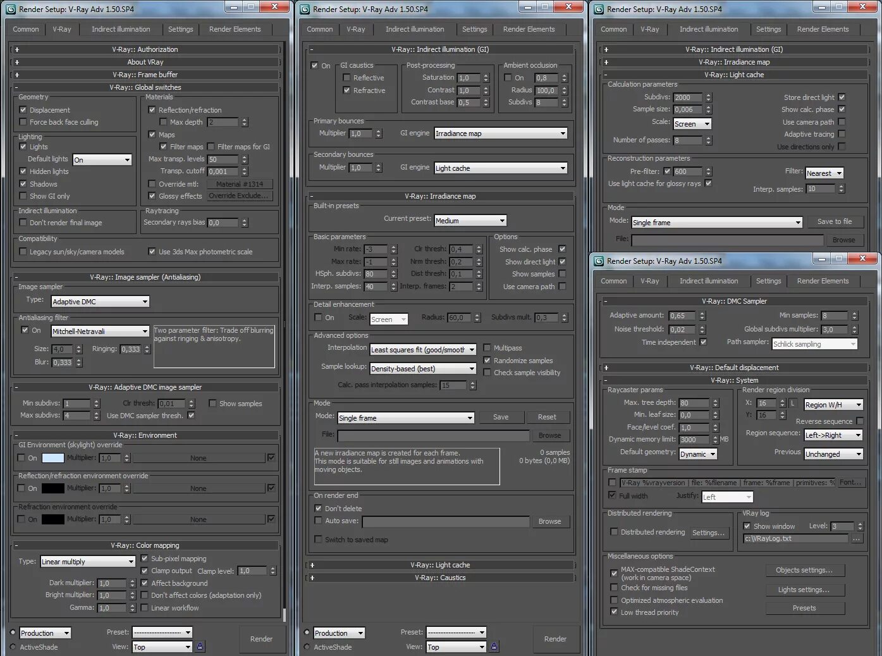Click Render button in left window

click(x=261, y=639)
